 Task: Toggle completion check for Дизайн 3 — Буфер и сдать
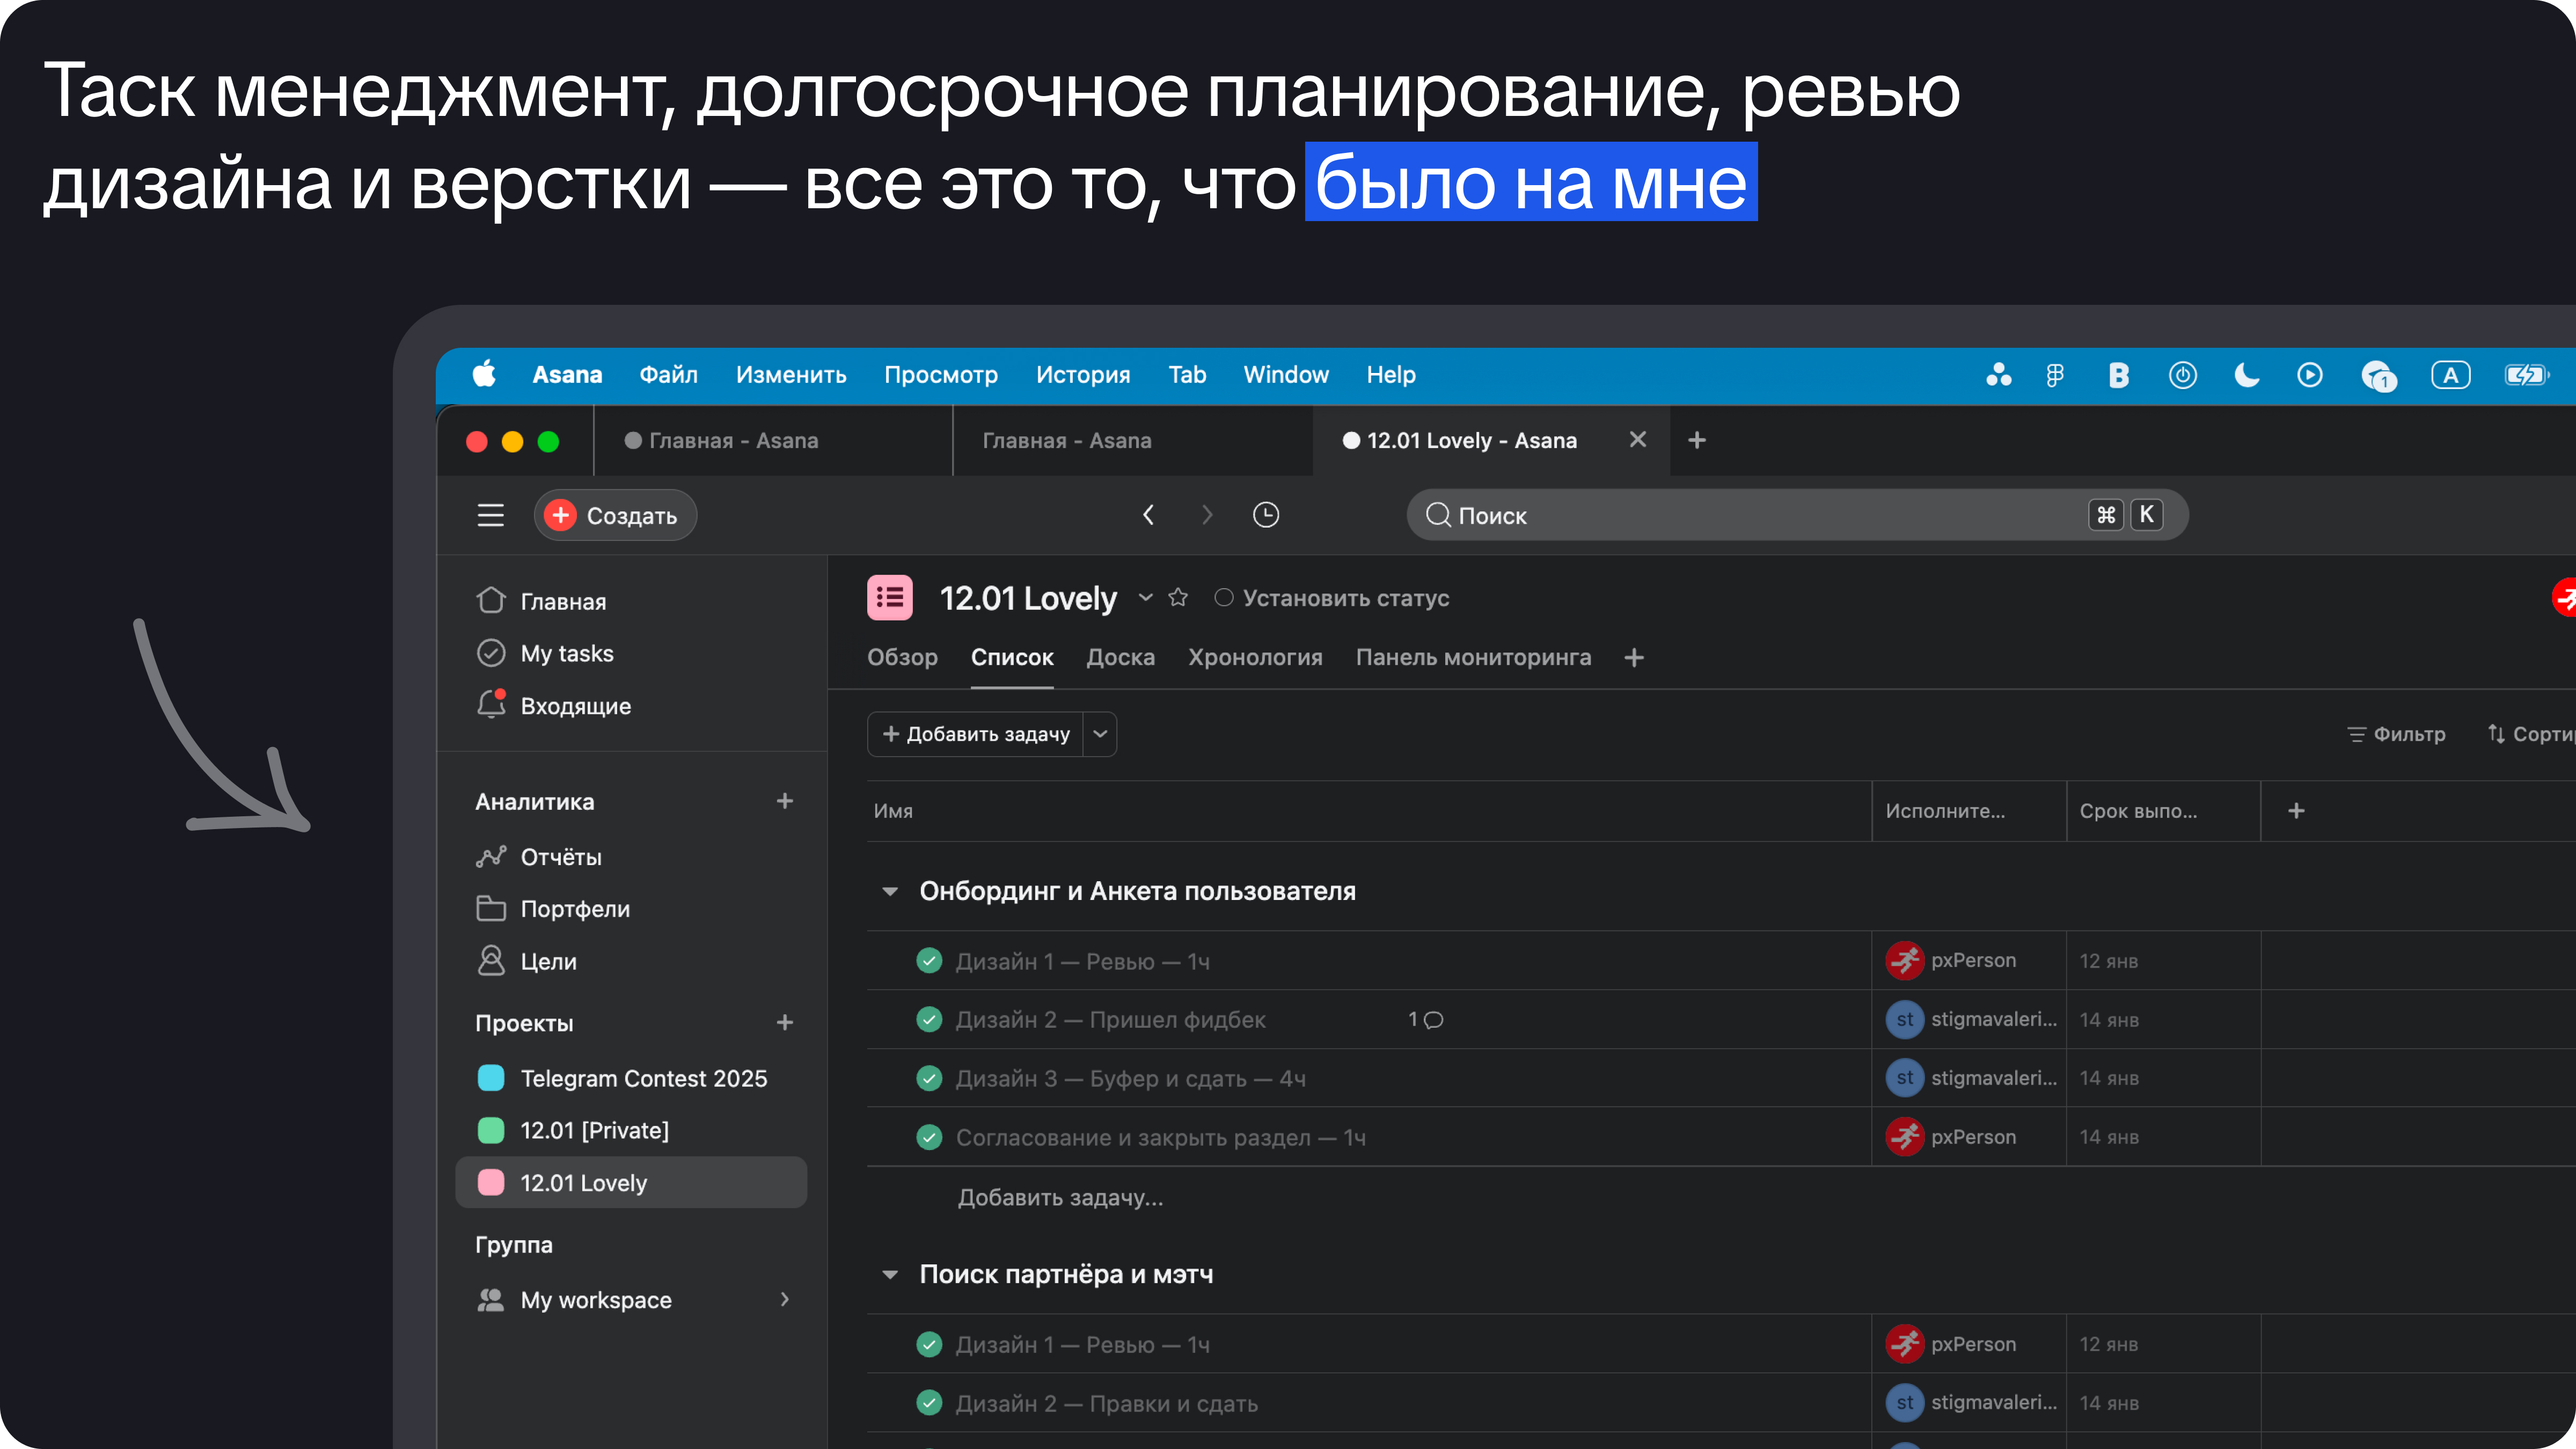click(929, 1079)
